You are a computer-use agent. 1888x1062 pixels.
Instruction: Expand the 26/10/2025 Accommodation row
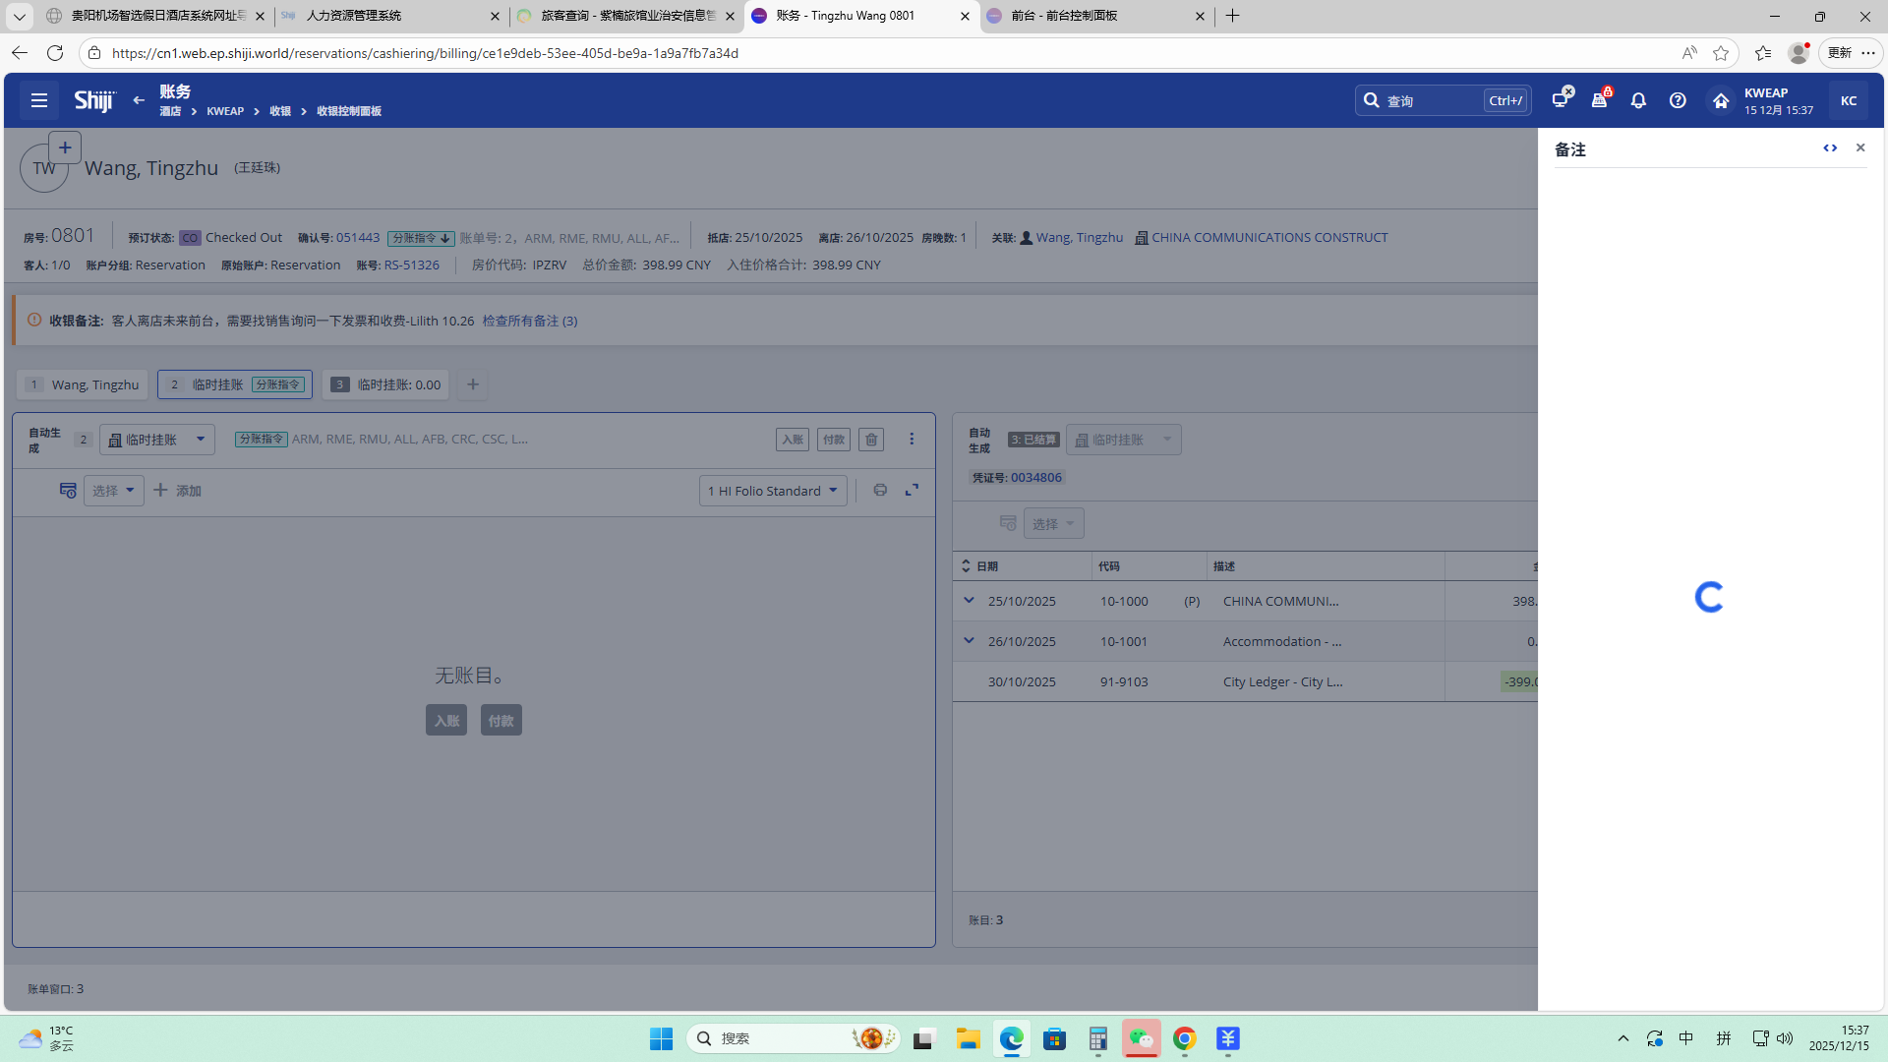(969, 640)
